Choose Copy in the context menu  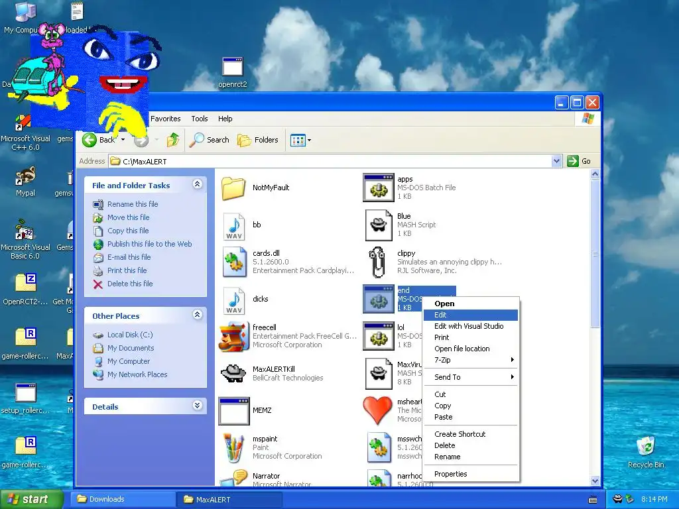471,406
